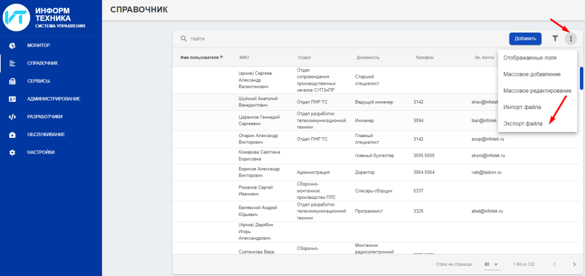Click the Справочник list icon in sidebar

coord(13,63)
